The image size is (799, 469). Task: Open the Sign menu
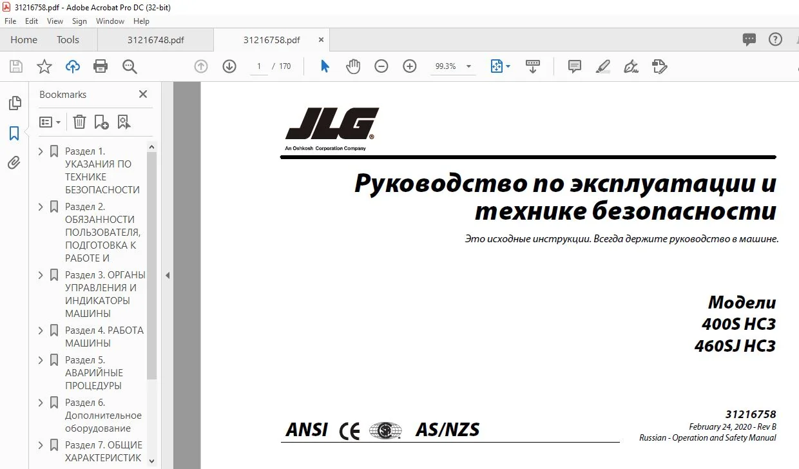(x=79, y=21)
